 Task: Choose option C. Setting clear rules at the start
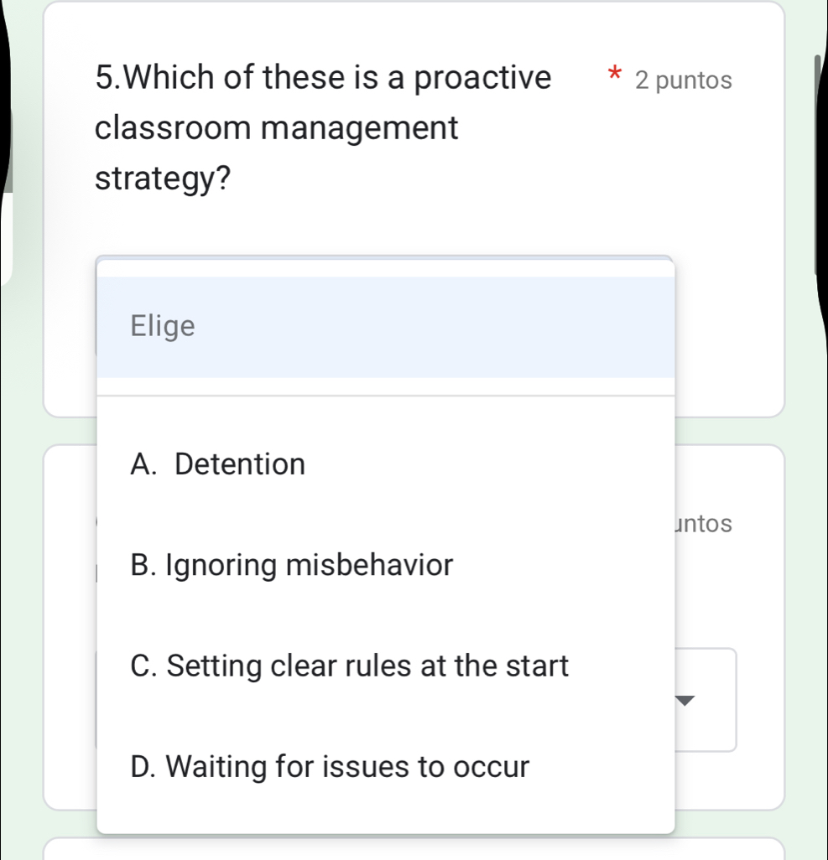350,666
